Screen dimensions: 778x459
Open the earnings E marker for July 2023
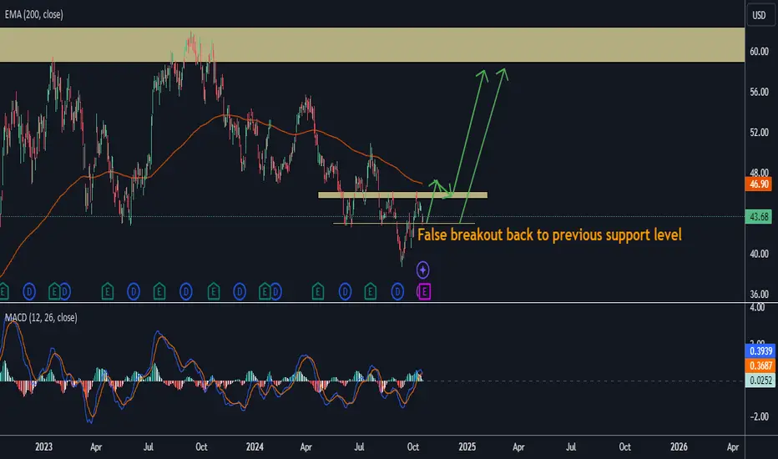tap(159, 292)
